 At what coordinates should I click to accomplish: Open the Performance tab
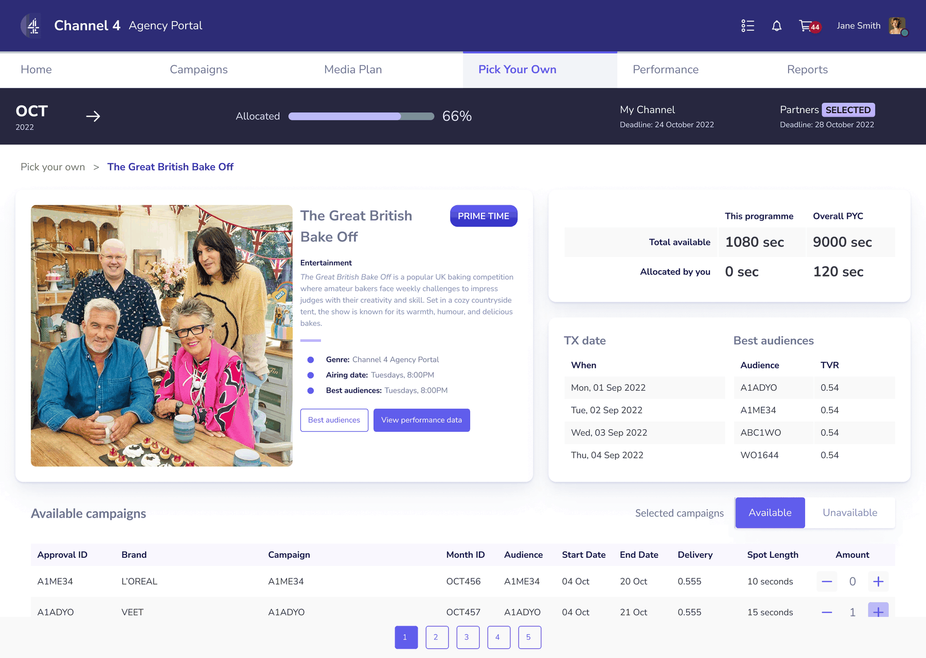666,69
